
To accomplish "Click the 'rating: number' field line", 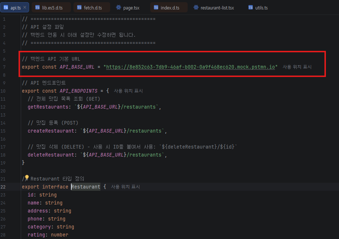I will 48,235.
